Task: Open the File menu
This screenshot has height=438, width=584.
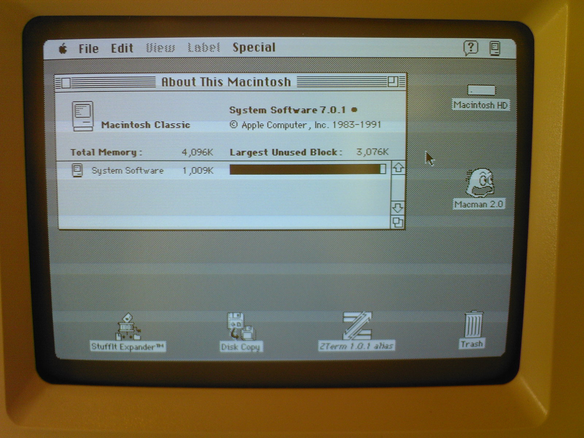Action: [x=89, y=49]
